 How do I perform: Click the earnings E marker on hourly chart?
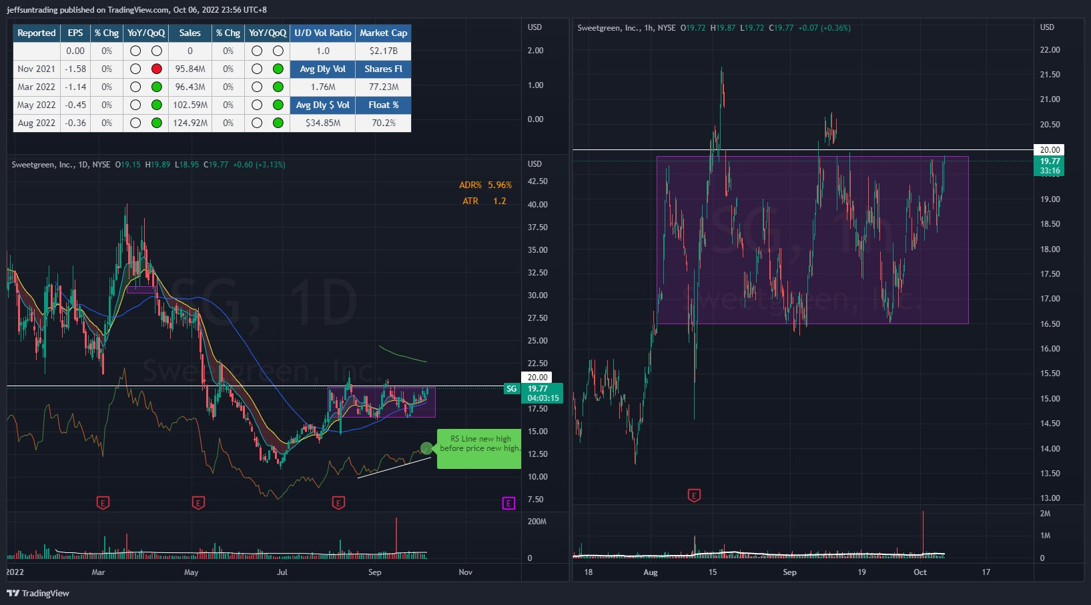[x=694, y=496]
